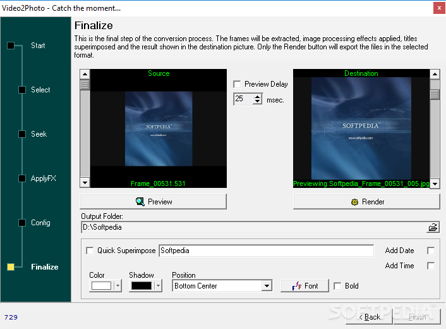
Task: Click the black Shadow swatch
Action: (x=142, y=286)
